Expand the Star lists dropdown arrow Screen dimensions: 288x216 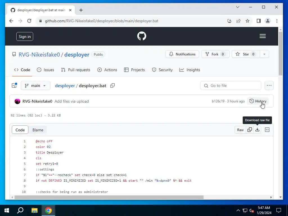(264, 54)
